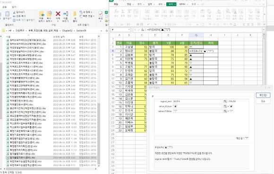Switch to the Share tab in Explorer
274x174 pixels.
click(5, 7)
